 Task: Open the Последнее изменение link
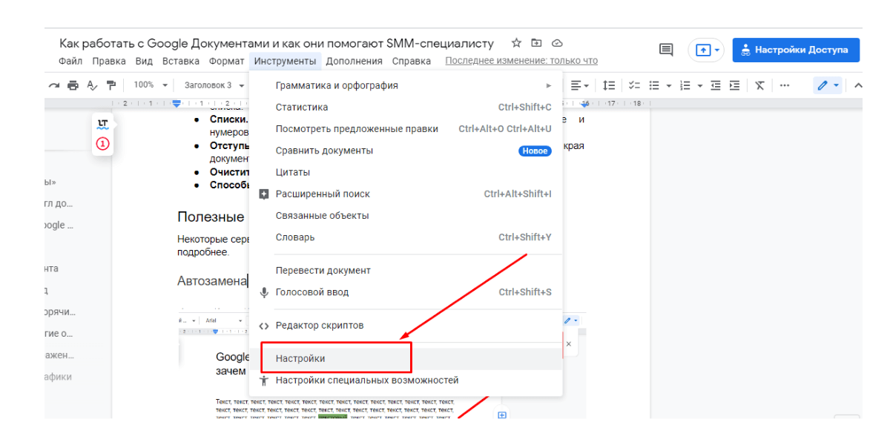tap(521, 61)
